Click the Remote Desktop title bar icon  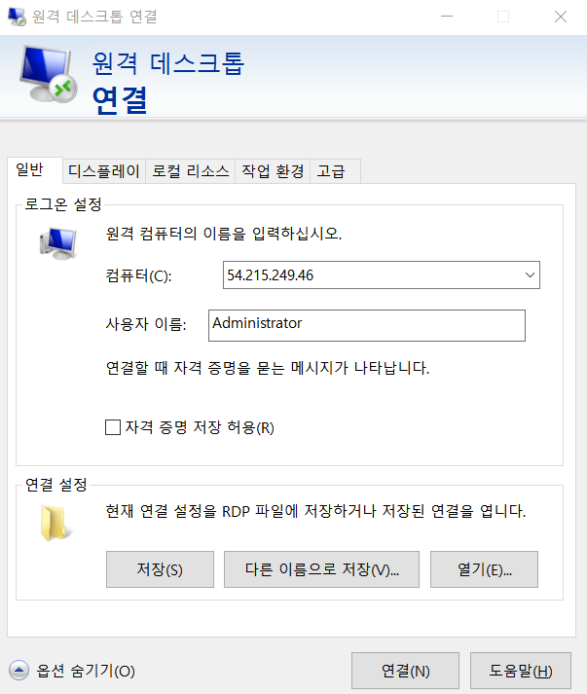click(17, 17)
